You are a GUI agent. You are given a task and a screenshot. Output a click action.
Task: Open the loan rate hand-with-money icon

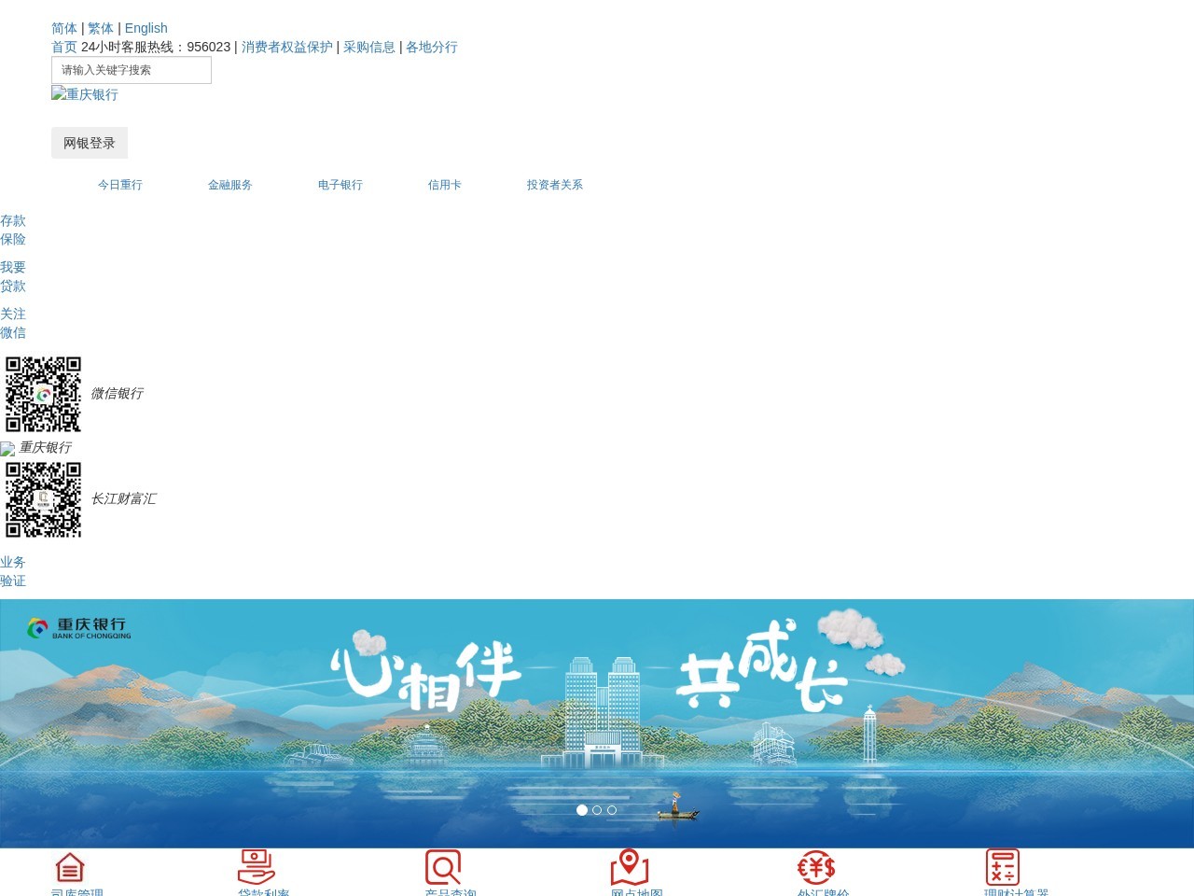(257, 867)
